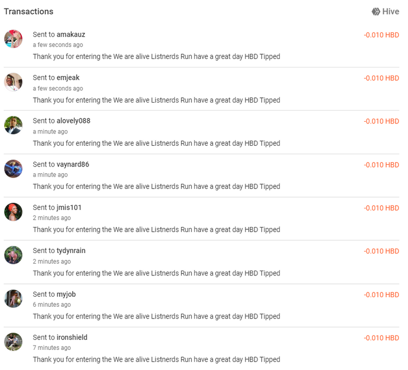Click alovely088's avatar picture
Screen dimensions: 408x370
[x=13, y=125]
